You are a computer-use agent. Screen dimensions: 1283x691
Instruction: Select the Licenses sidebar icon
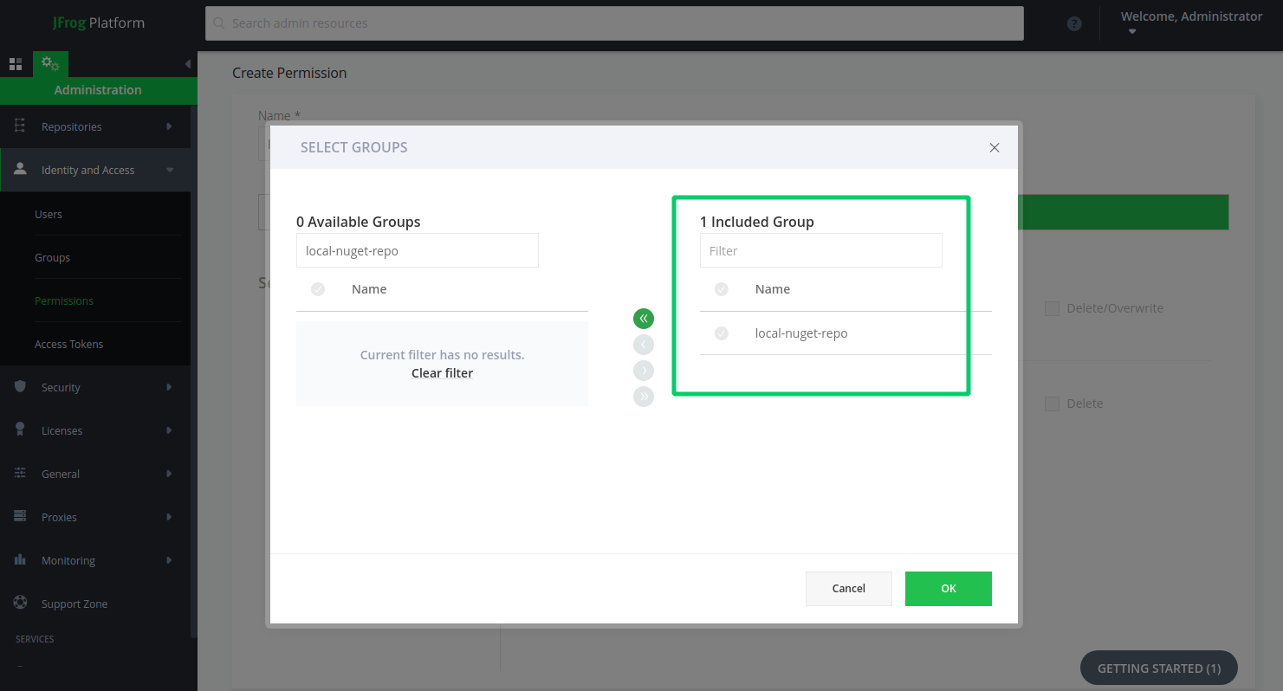pyautogui.click(x=19, y=430)
